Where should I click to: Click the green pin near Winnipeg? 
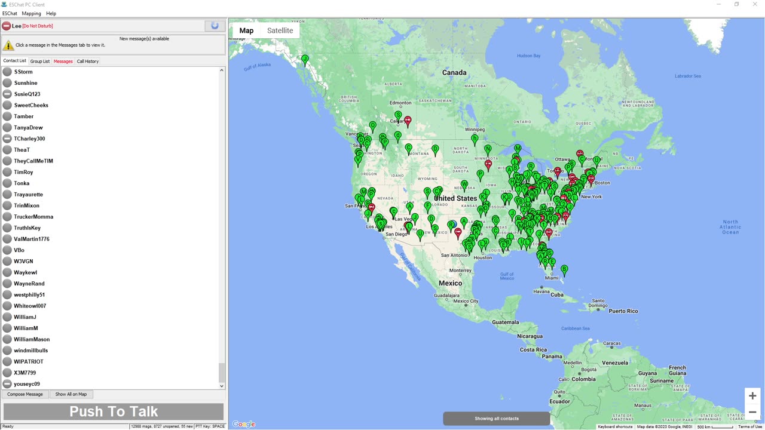coord(475,140)
